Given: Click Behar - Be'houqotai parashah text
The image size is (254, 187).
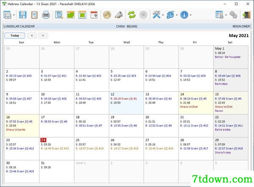Looking at the screenshot, I should 228,57.
